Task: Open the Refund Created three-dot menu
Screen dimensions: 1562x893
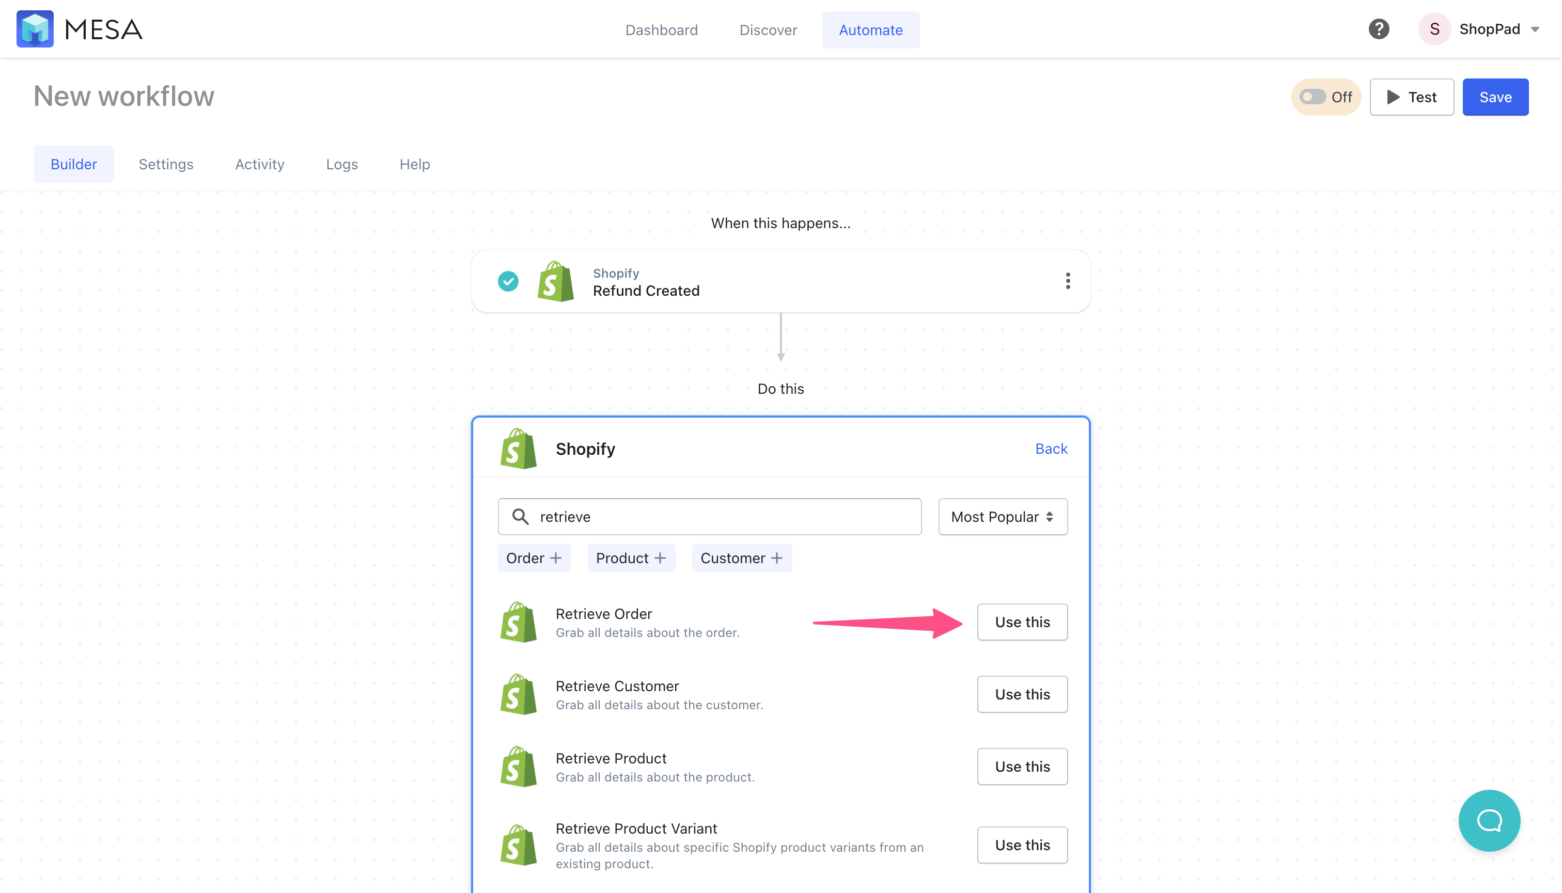Action: pos(1068,281)
